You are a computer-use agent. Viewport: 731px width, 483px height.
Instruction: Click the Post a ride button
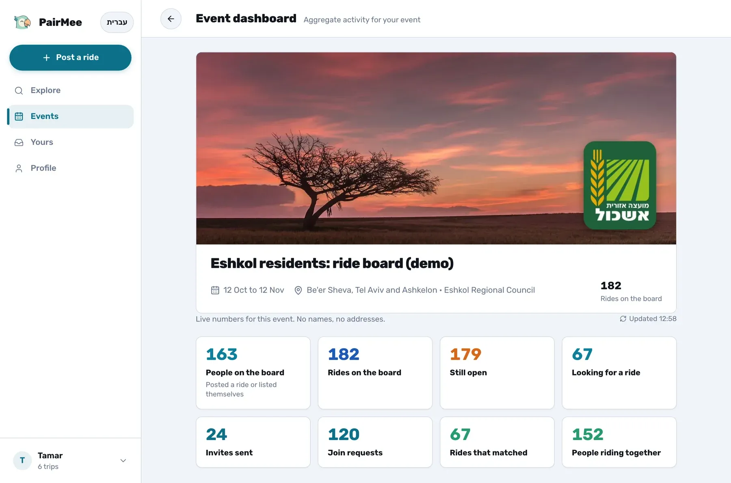coord(70,58)
